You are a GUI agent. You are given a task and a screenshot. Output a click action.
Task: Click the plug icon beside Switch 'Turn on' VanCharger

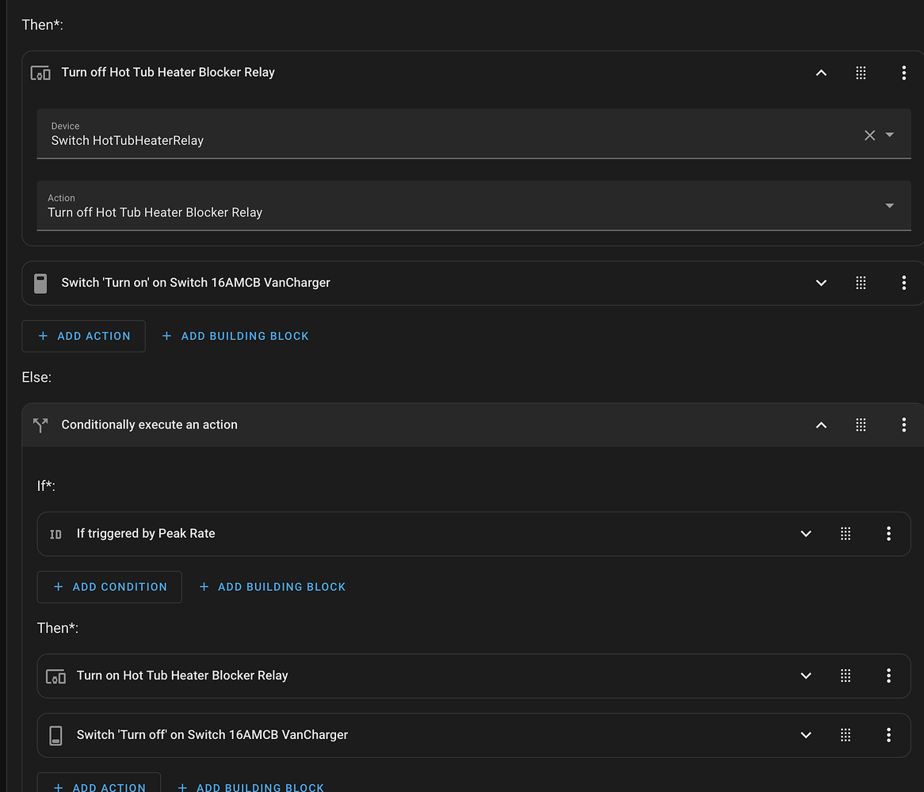(x=40, y=283)
